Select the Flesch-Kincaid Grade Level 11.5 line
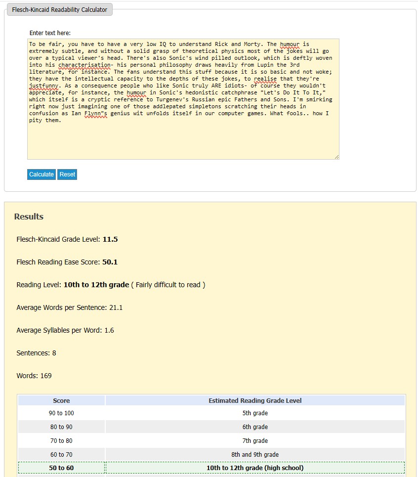 point(67,239)
